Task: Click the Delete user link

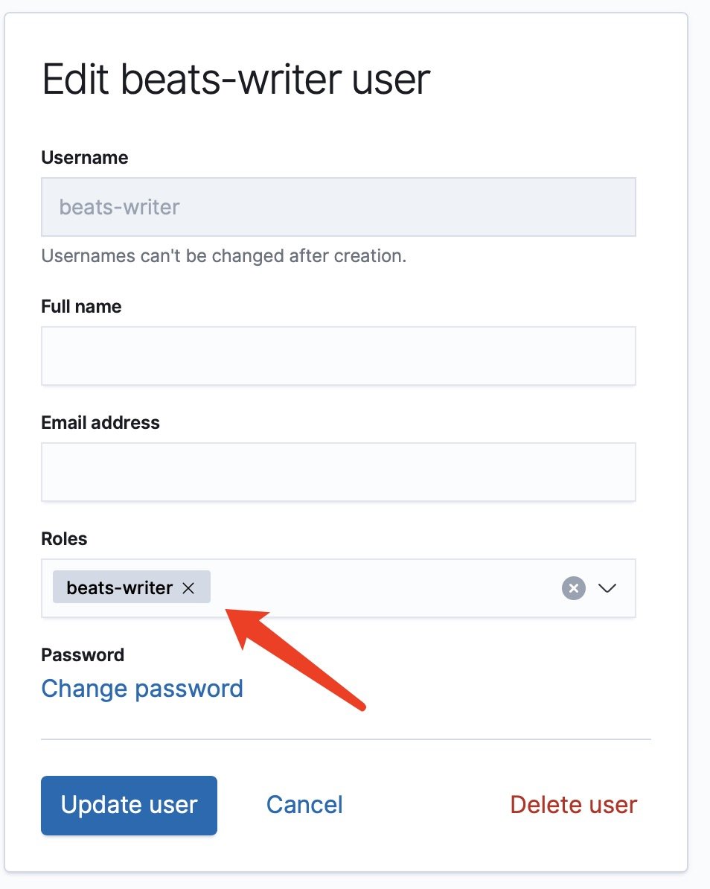Action: (573, 805)
